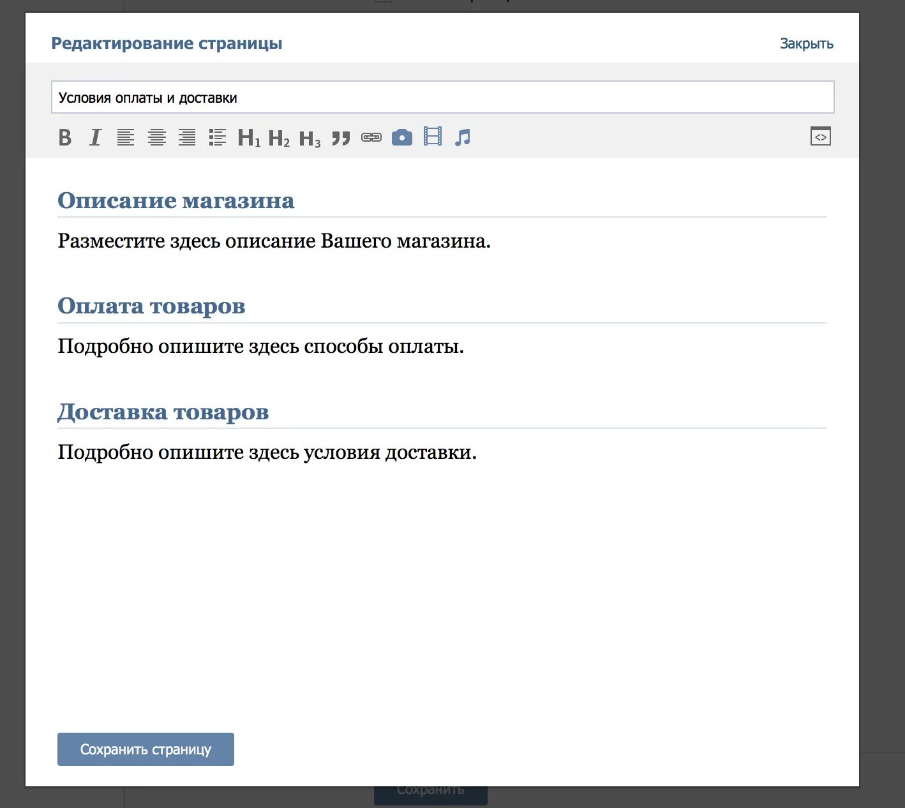Image resolution: width=905 pixels, height=808 pixels.
Task: Apply H2 heading style
Action: (279, 137)
